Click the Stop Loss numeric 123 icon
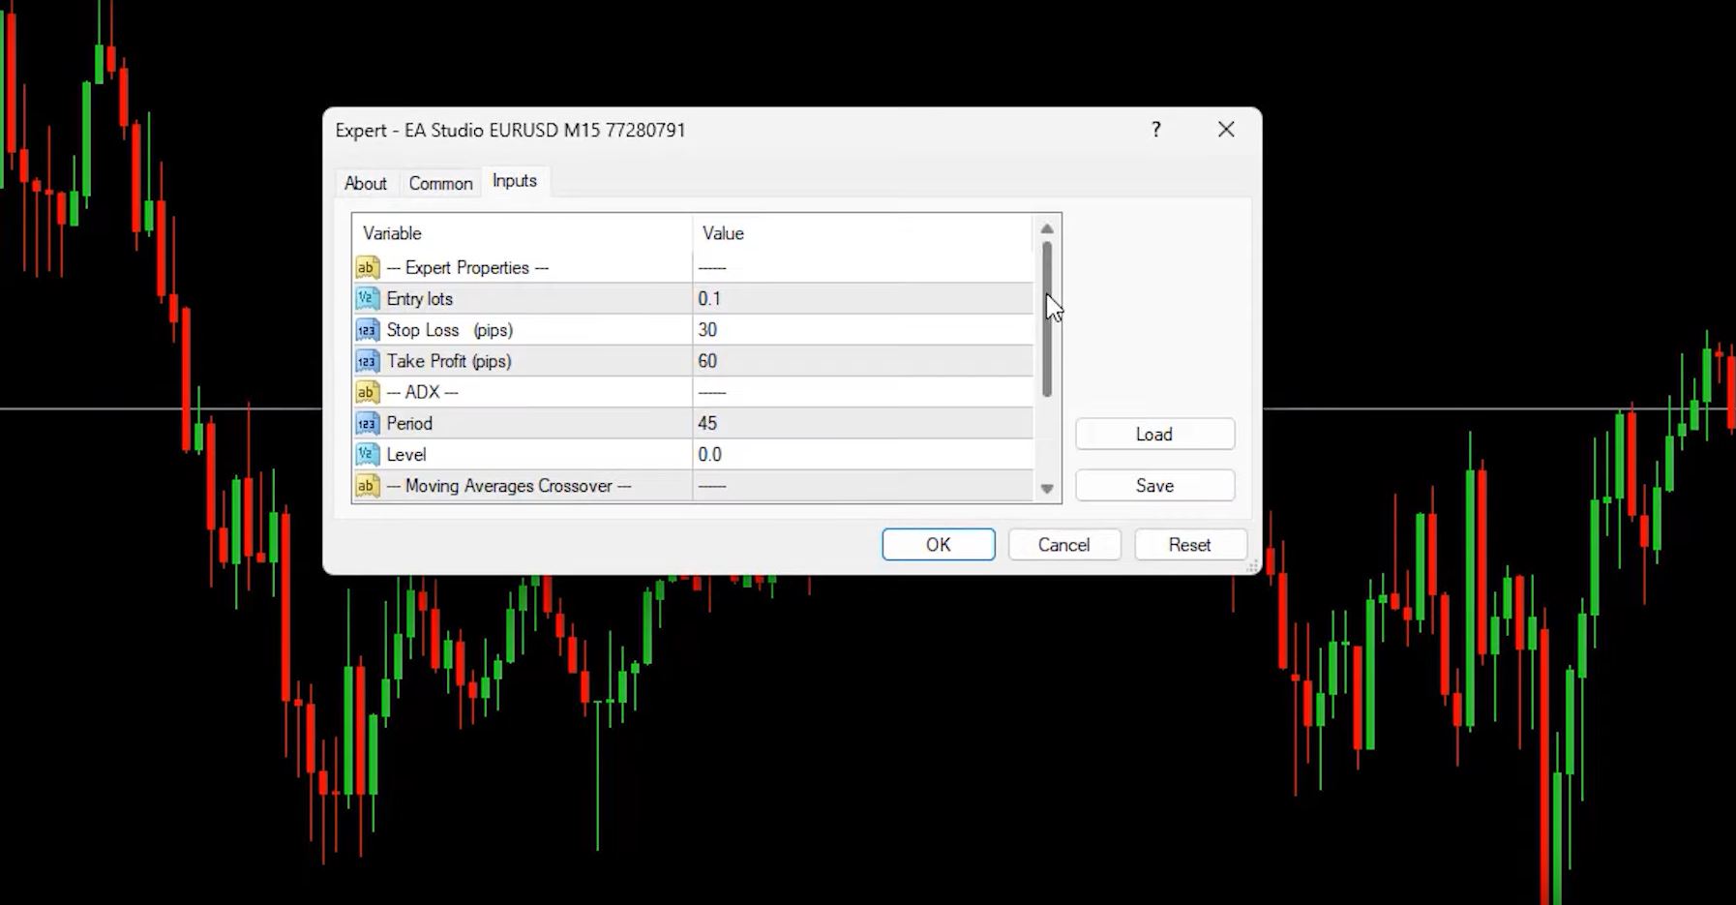Viewport: 1736px width, 905px height. (367, 329)
